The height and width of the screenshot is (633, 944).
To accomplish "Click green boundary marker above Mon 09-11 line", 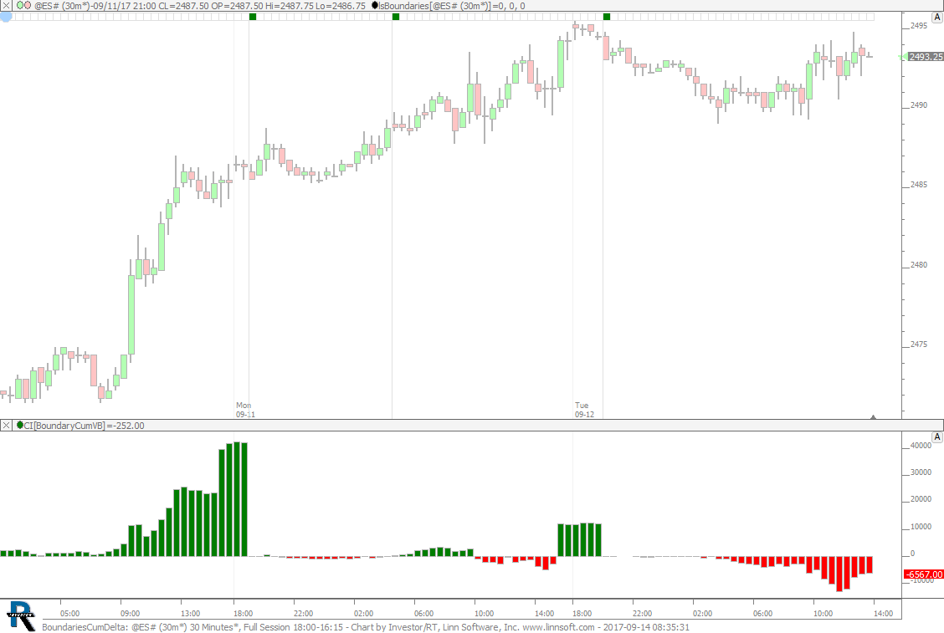I will pyautogui.click(x=253, y=17).
